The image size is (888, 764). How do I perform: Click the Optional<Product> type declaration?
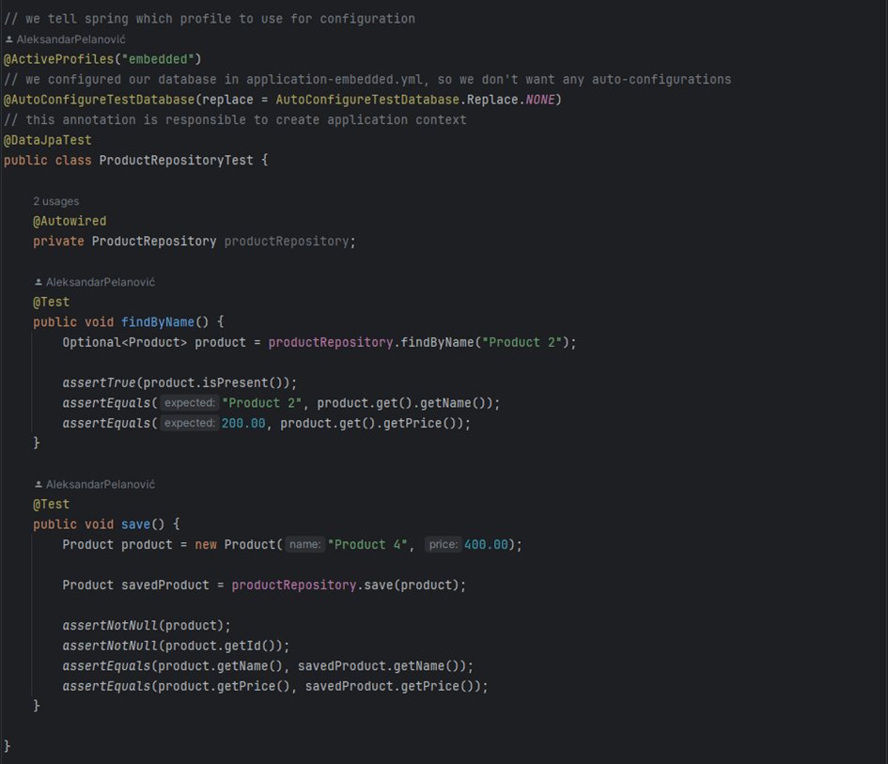click(124, 343)
